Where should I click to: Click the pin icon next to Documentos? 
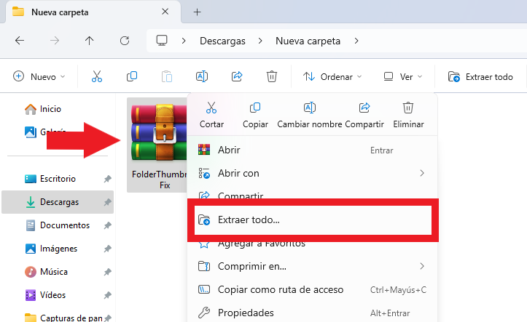[108, 225]
